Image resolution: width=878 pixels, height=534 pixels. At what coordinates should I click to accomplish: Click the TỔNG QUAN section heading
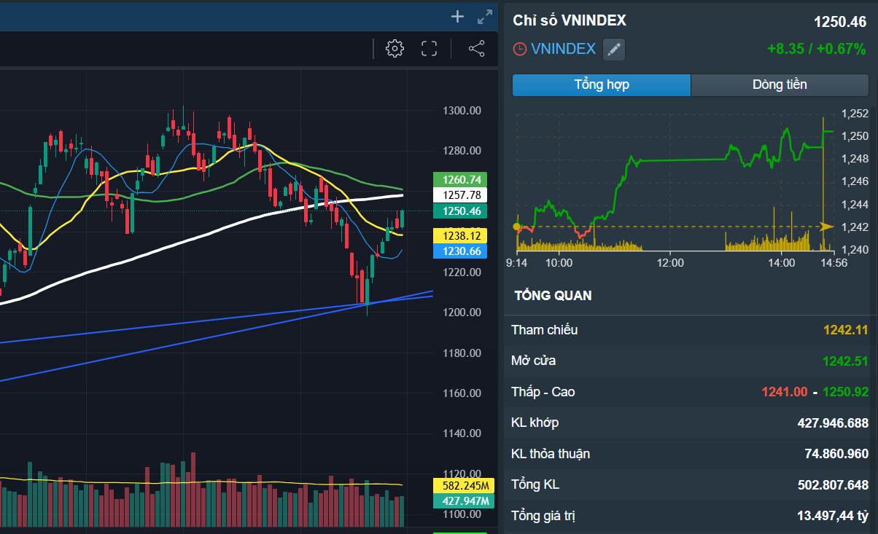coord(553,296)
